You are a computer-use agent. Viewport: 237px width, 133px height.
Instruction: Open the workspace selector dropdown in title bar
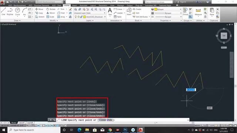coord(49,2)
